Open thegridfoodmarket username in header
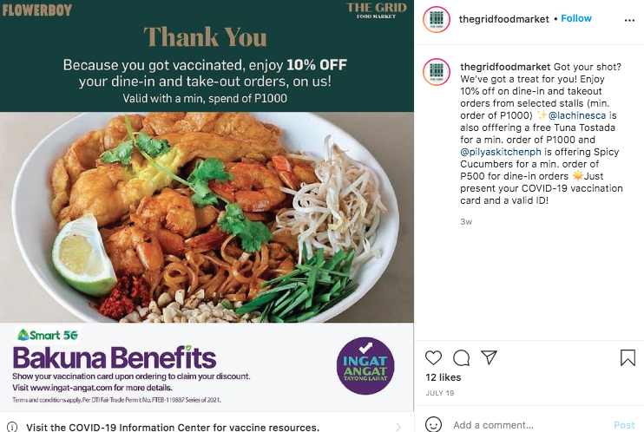The image size is (644, 432). [x=503, y=19]
